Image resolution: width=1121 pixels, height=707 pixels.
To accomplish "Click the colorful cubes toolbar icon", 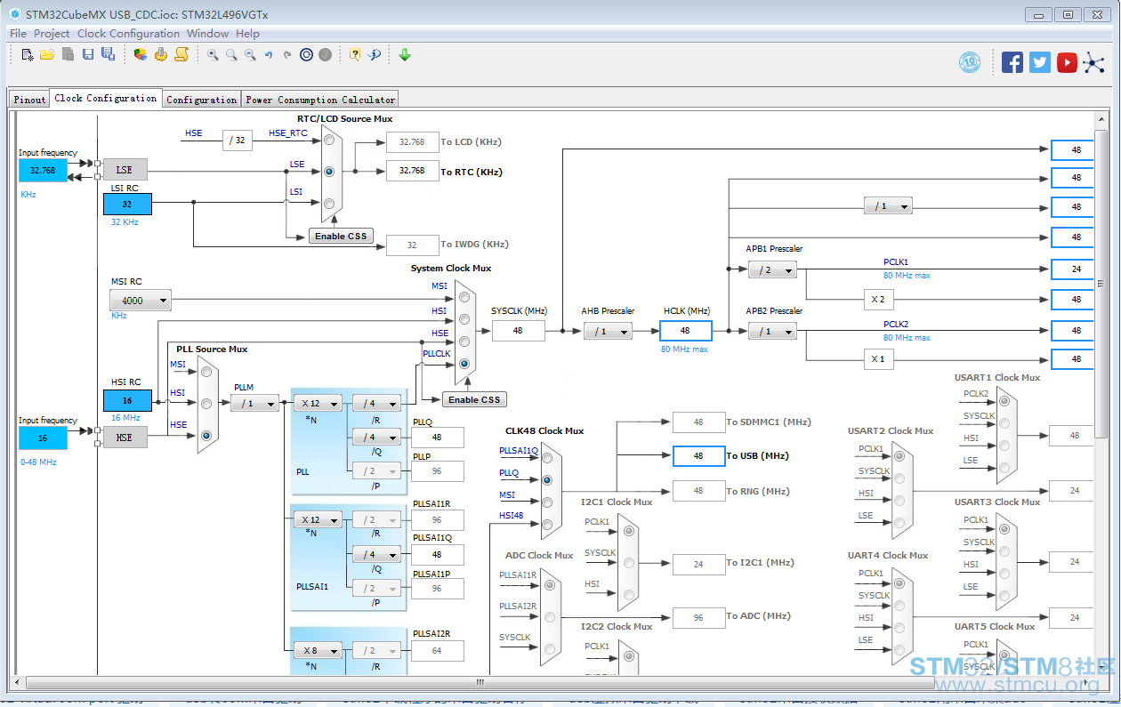I will (141, 54).
